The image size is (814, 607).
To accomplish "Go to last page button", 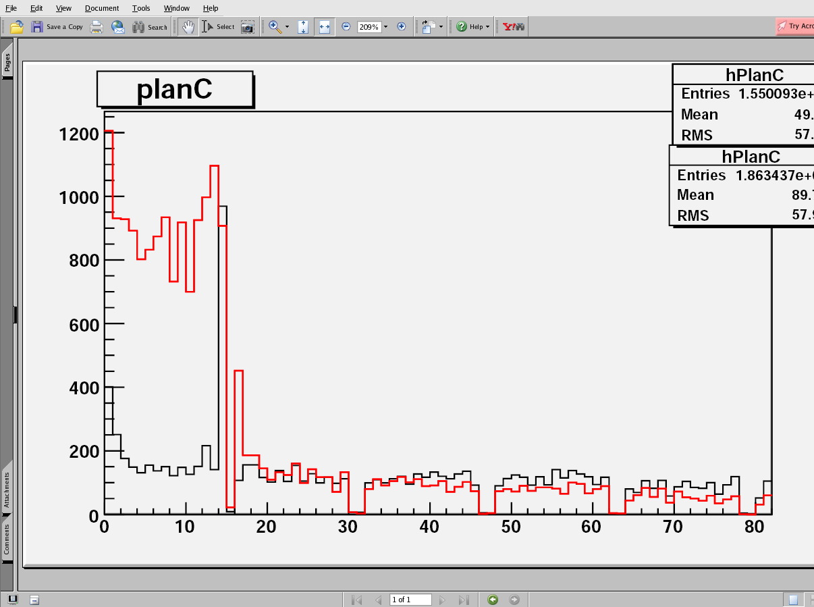I will pos(463,600).
